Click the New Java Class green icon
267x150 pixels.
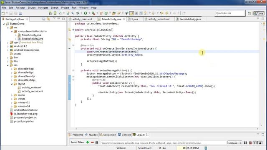(x=106, y=13)
